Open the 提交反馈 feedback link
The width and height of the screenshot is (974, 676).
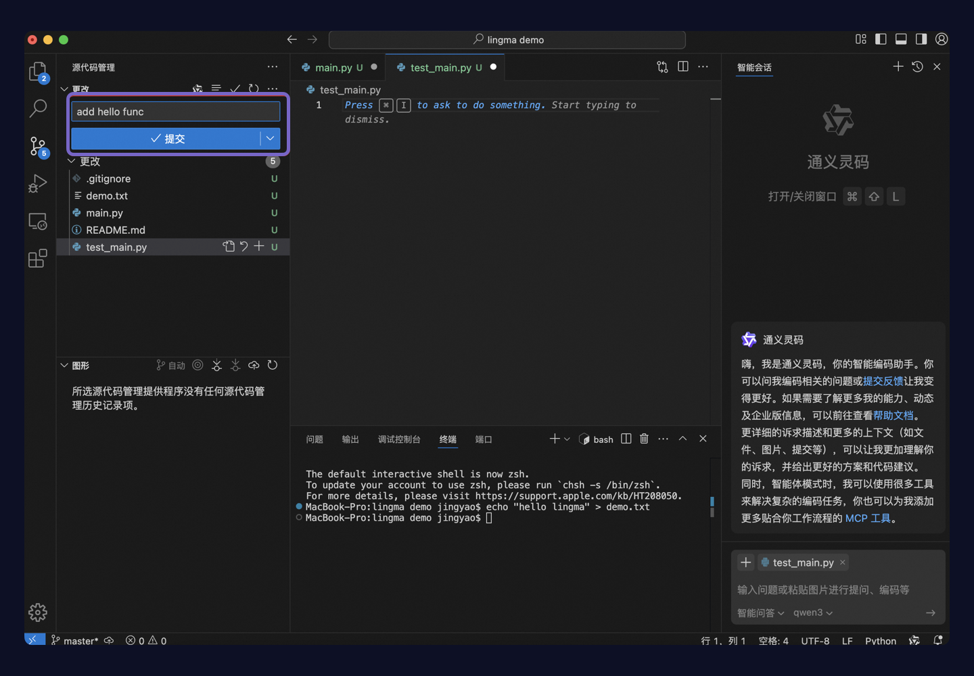[883, 381]
